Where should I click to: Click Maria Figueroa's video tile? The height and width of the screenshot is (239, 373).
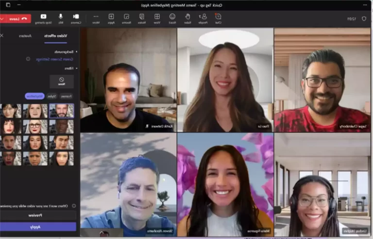pyautogui.click(x=225, y=184)
